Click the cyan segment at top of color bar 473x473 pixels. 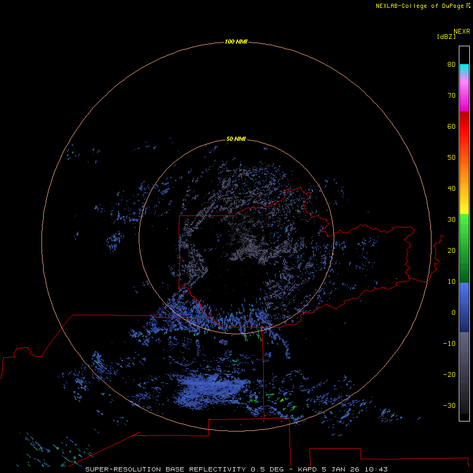[464, 68]
